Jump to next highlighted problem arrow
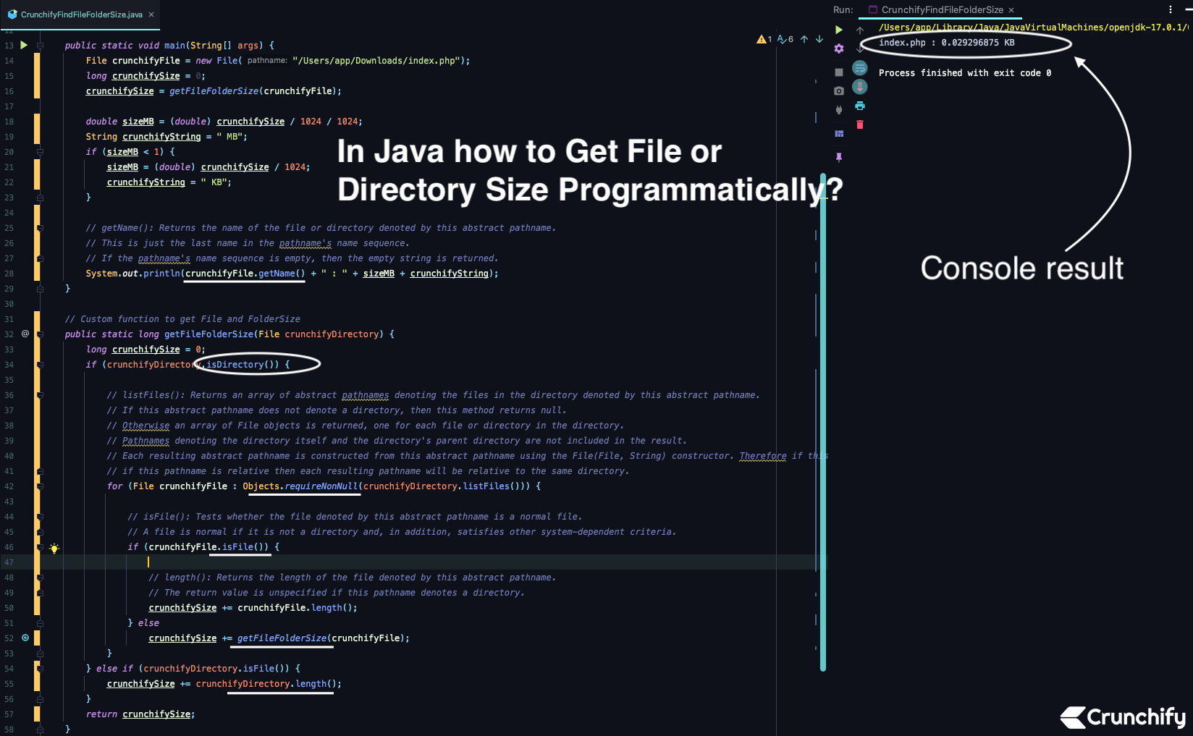This screenshot has height=736, width=1193. tap(819, 39)
